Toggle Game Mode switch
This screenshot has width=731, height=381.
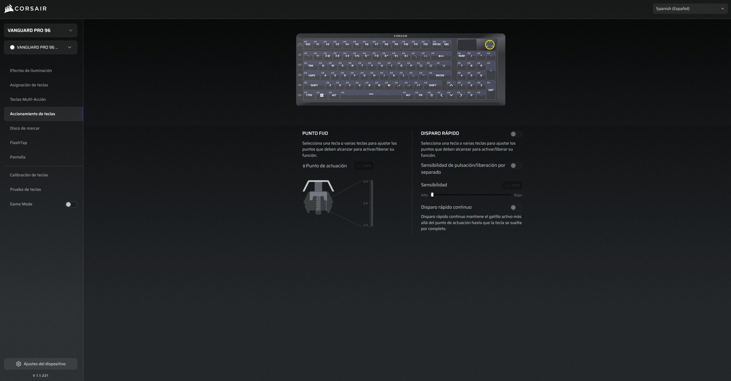point(71,204)
